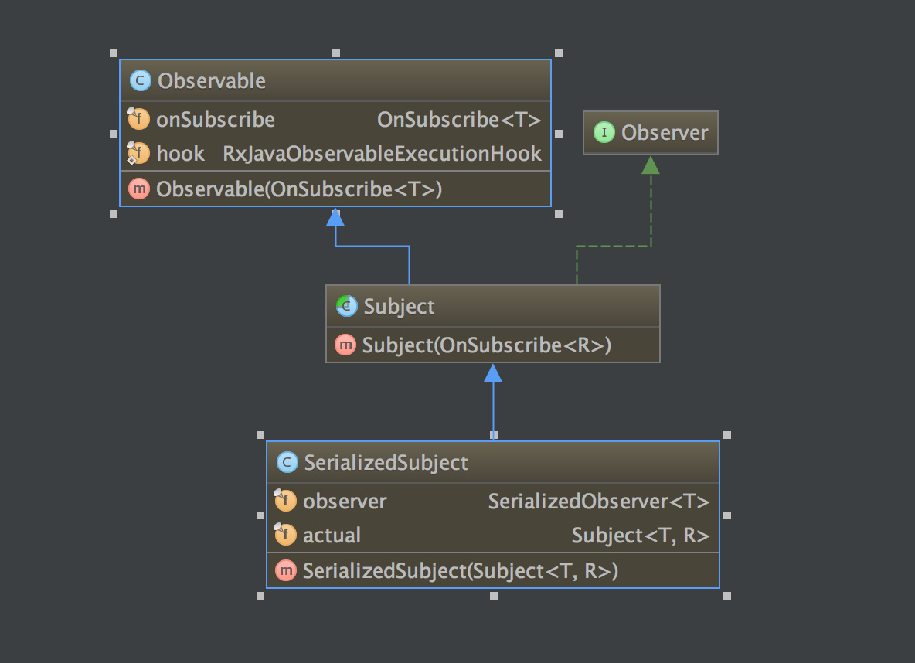This screenshot has height=663, width=915.
Task: Click the method icon of SerializedSubject constructor
Action: [x=286, y=570]
